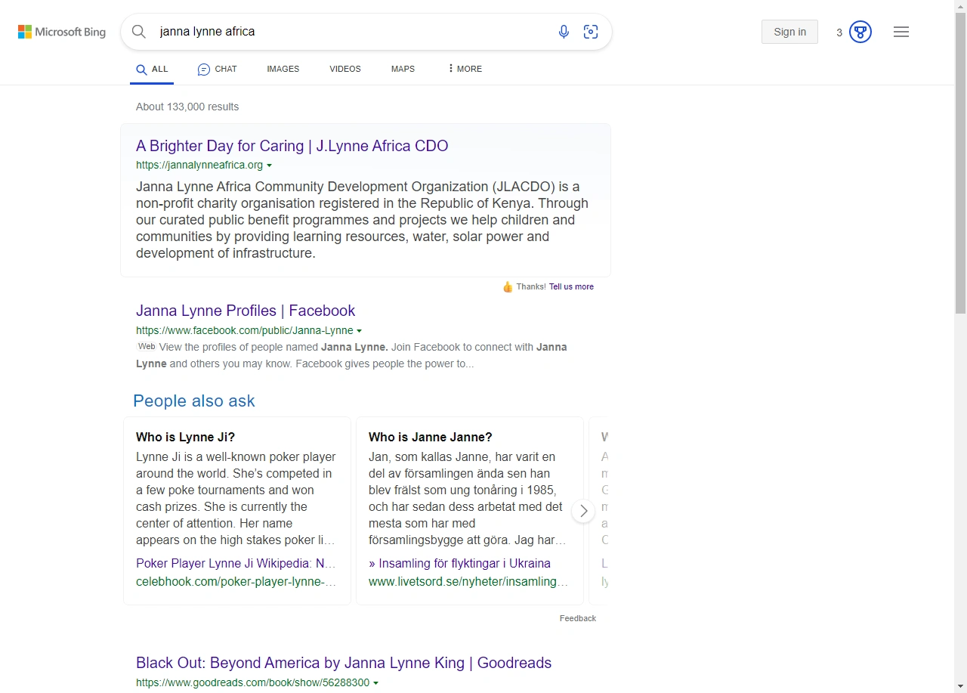Click the CHAT speech-bubble icon
Screen dimensions: 967x693
(x=203, y=69)
